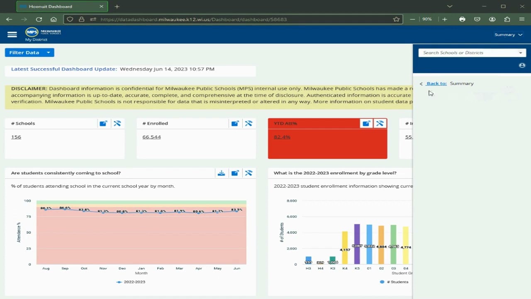Screen dimensions: 531x299
Task: Click the 01 grade enrollment bar
Action: click(x=369, y=245)
